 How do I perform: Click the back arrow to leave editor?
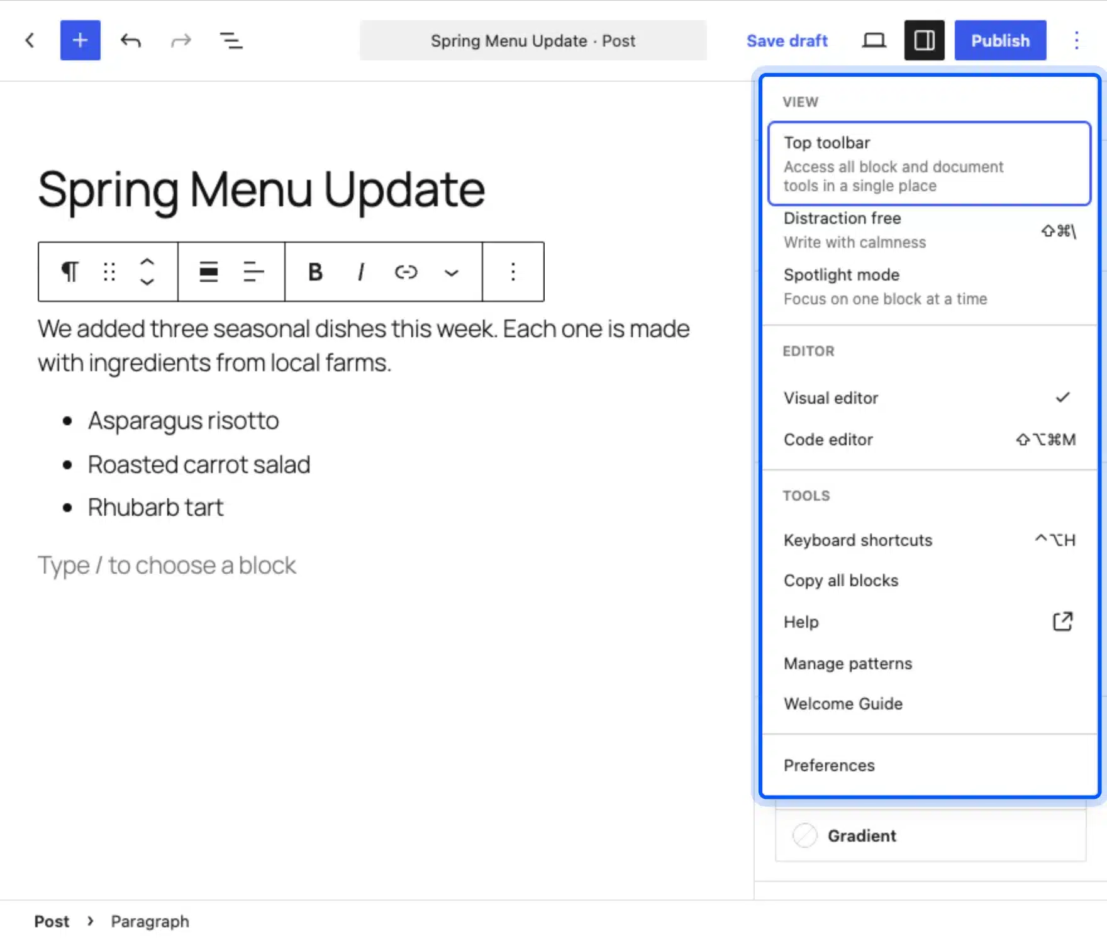pos(30,41)
